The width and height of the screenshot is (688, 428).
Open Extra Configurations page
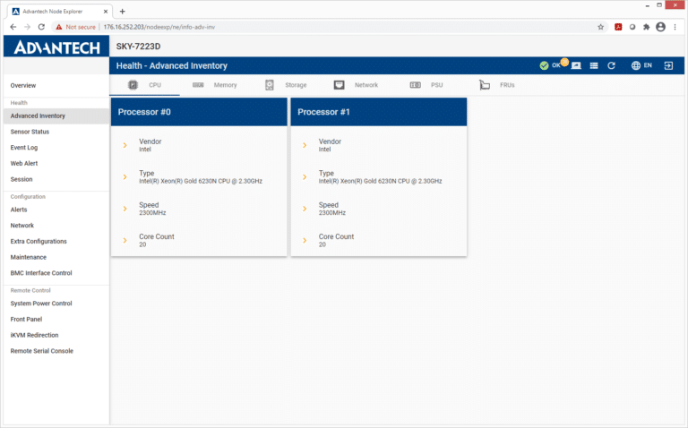coord(39,241)
